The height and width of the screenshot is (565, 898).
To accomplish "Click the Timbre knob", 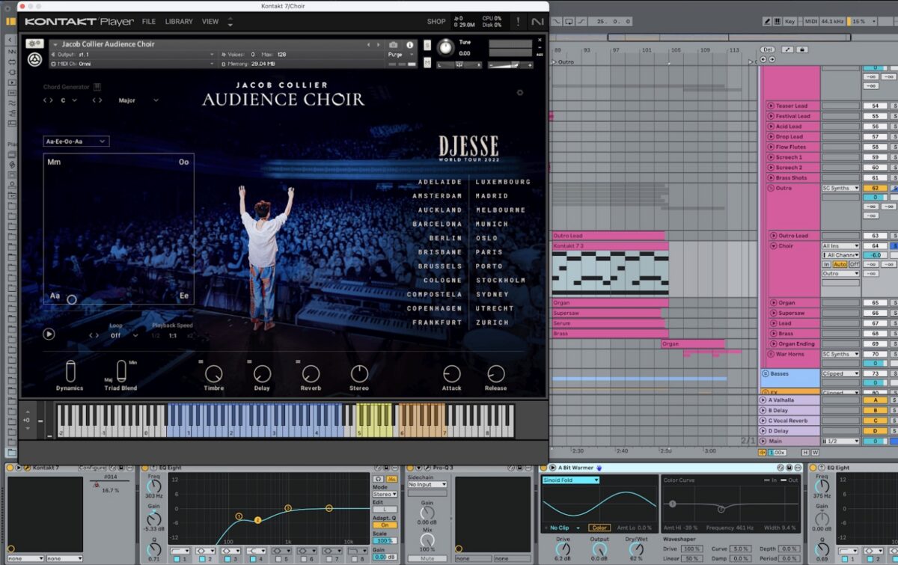I will tap(213, 373).
